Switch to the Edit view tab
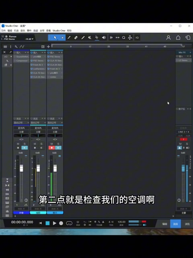 165,224
